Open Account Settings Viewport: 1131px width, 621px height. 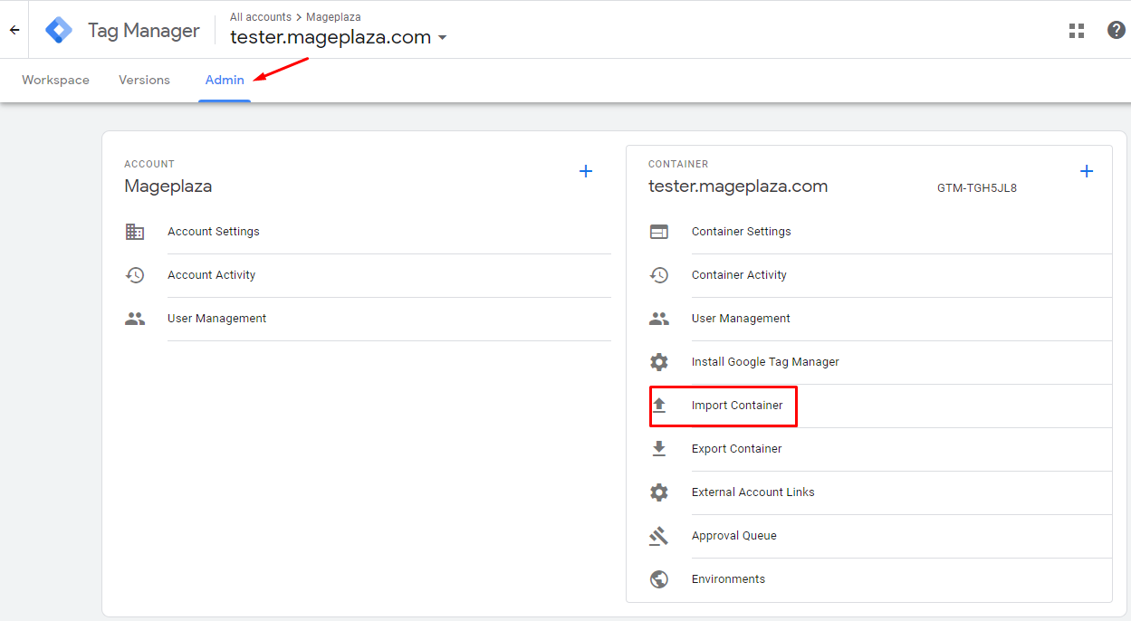[214, 232]
